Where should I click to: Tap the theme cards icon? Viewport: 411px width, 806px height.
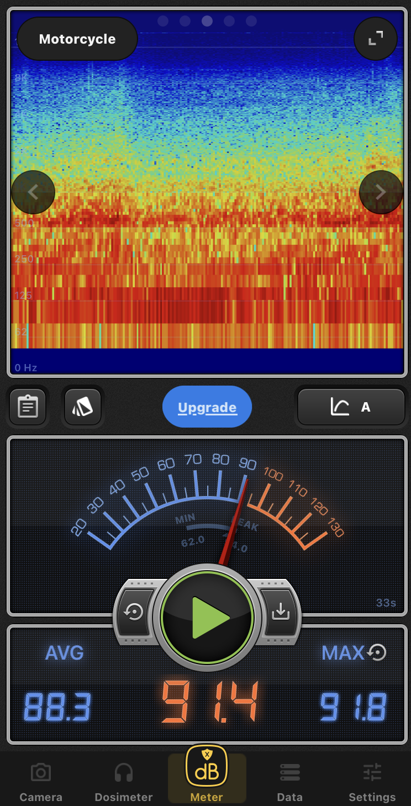[x=83, y=407]
